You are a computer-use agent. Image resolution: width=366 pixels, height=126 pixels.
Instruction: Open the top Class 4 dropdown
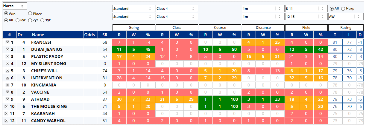pos(177,9)
